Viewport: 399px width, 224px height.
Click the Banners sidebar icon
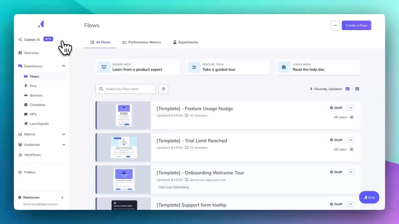26,95
